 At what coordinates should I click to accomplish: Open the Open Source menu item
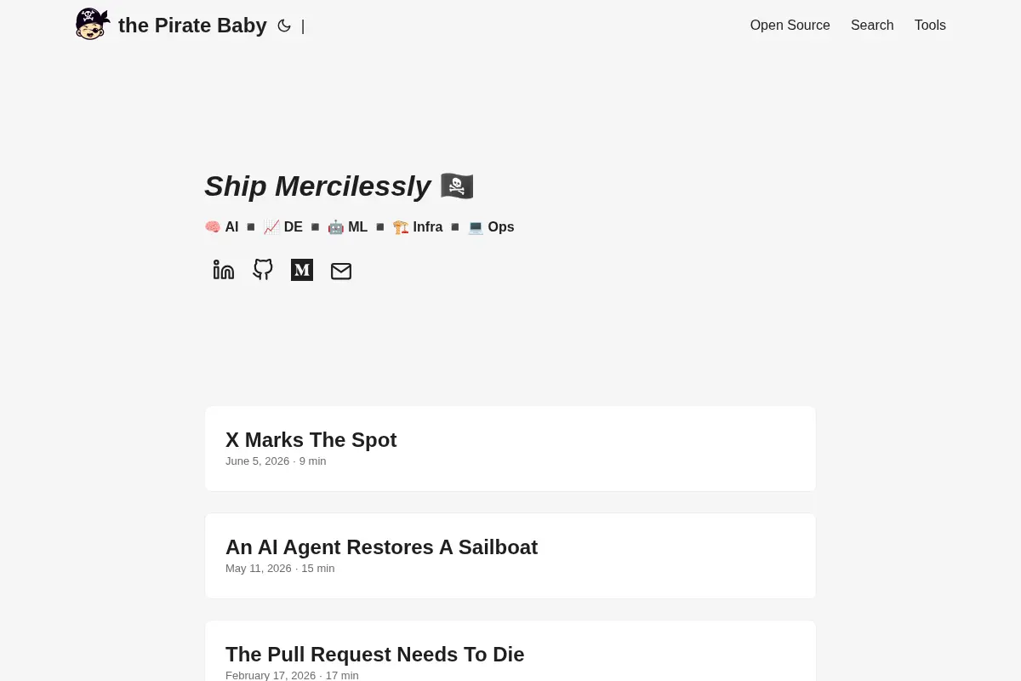tap(790, 26)
